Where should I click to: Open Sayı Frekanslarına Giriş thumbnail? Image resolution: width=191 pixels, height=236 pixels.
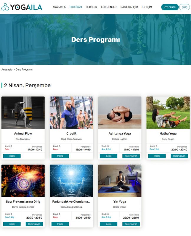coord(23,181)
